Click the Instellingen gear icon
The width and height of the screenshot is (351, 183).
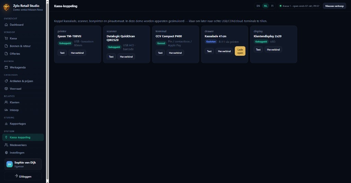[6, 153]
